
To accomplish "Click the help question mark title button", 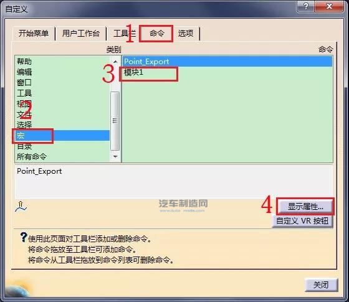I will pyautogui.click(x=305, y=6).
